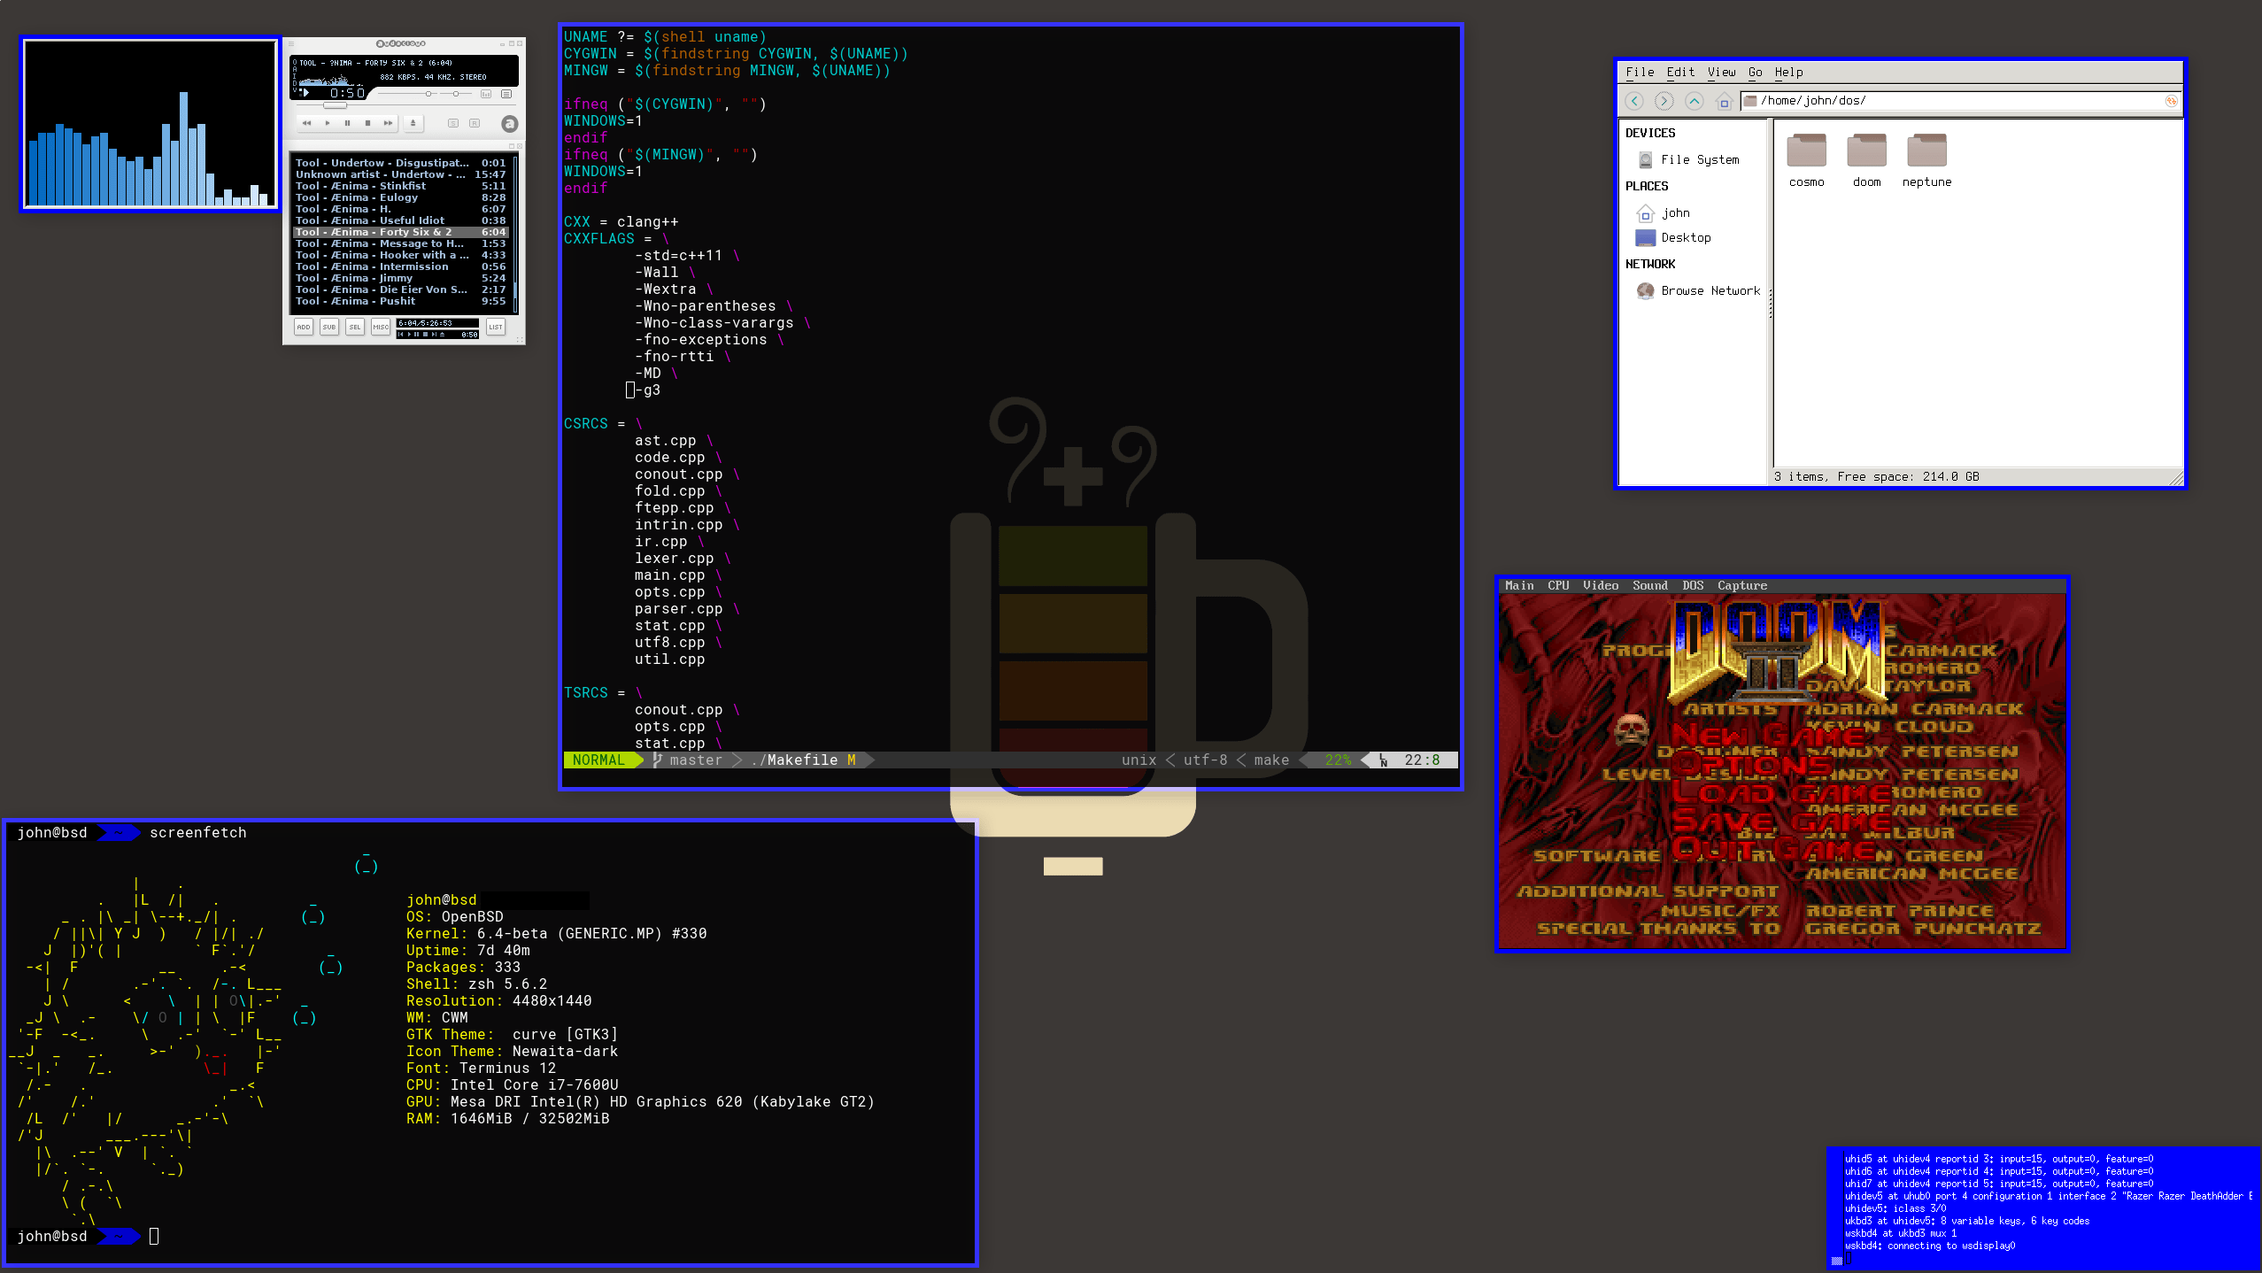Click the Forward arrow in the file manager
This screenshot has height=1273, width=2262.
1665,101
